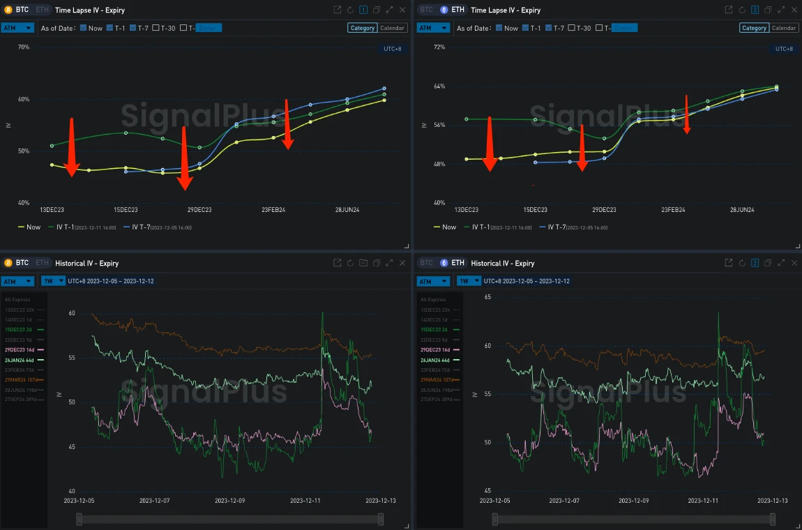
Task: Open the ATM dropdown in ETH Historical IV panel
Action: point(433,281)
